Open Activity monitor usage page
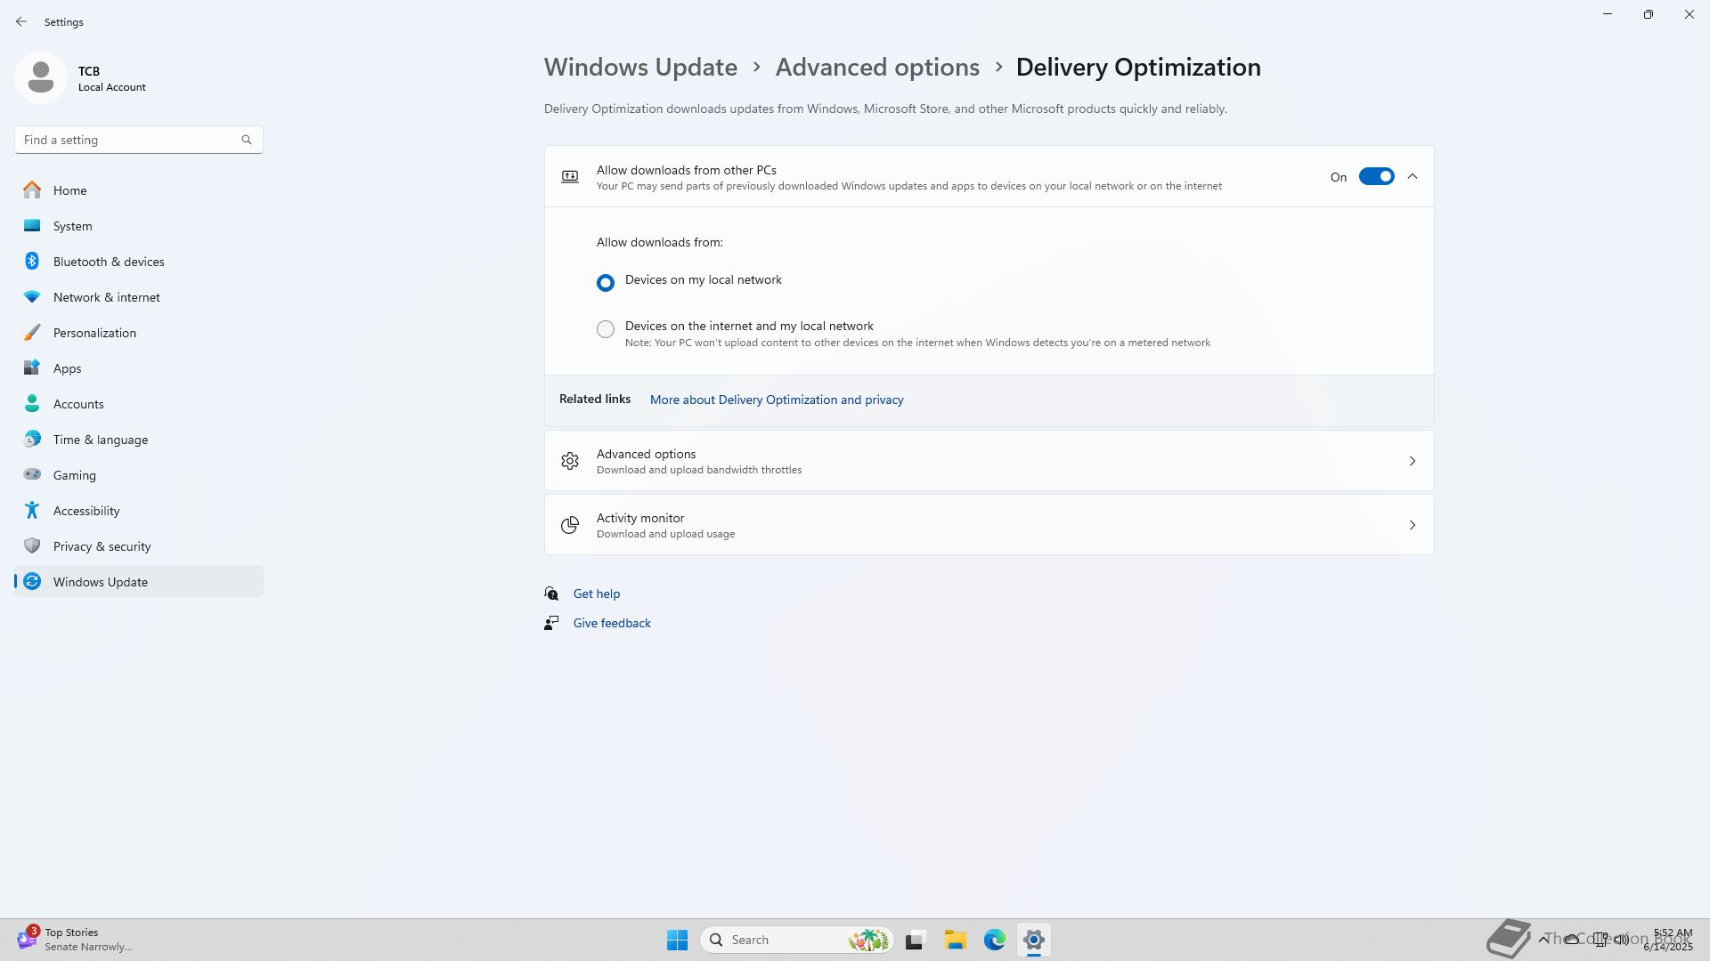Image resolution: width=1710 pixels, height=961 pixels. coord(989,525)
